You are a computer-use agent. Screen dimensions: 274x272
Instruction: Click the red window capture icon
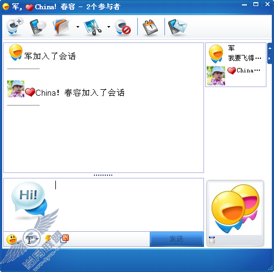point(65,239)
